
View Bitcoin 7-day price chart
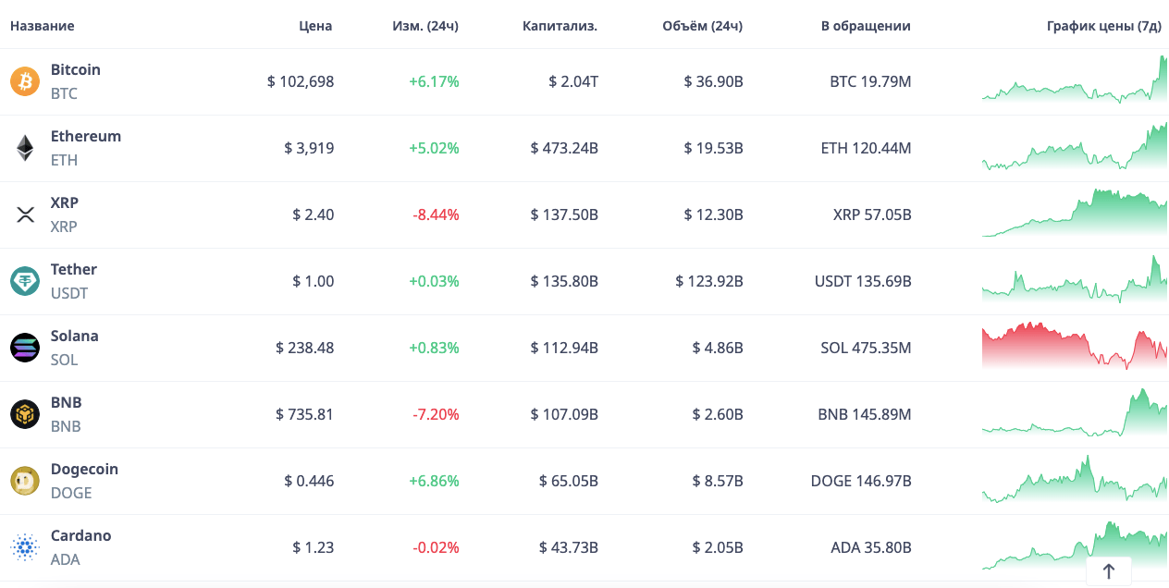point(1075,80)
